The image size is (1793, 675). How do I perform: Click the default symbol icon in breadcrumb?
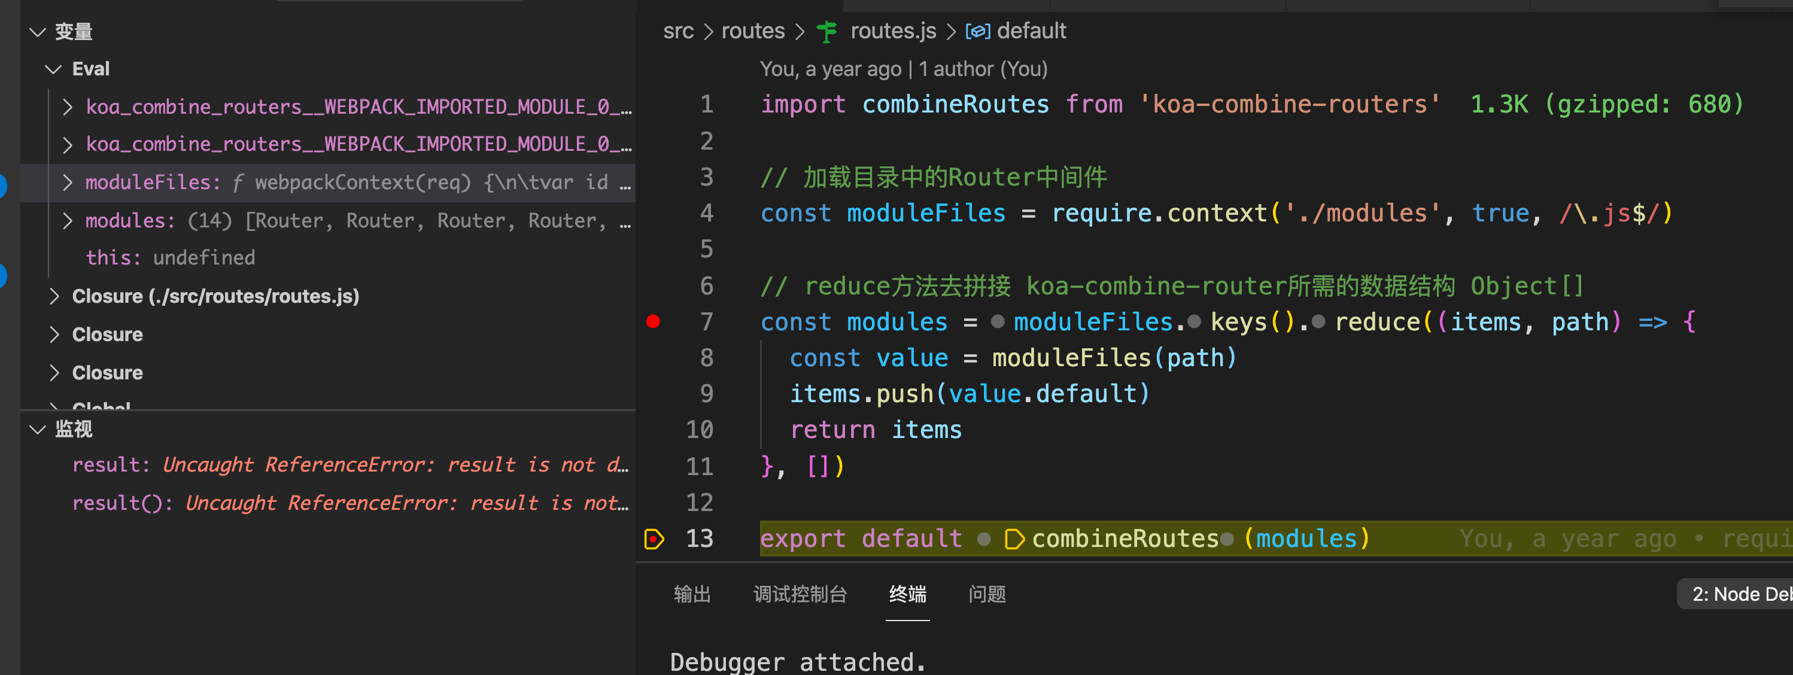tap(978, 31)
